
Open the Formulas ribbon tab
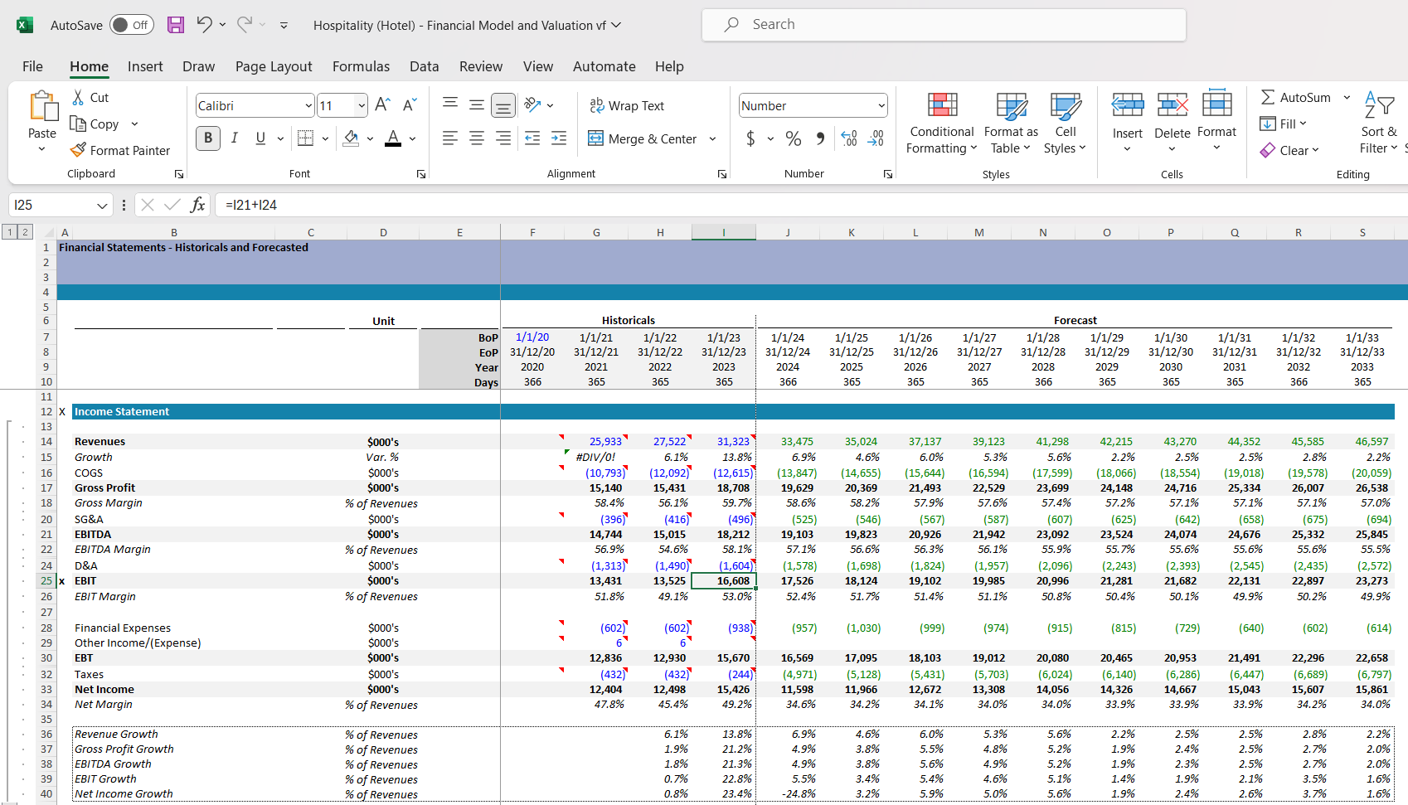click(x=361, y=66)
